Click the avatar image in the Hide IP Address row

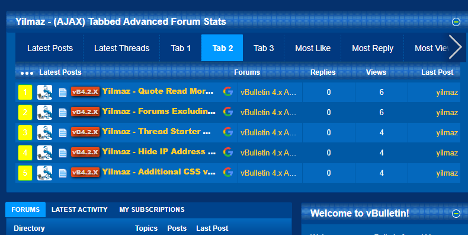coord(45,153)
